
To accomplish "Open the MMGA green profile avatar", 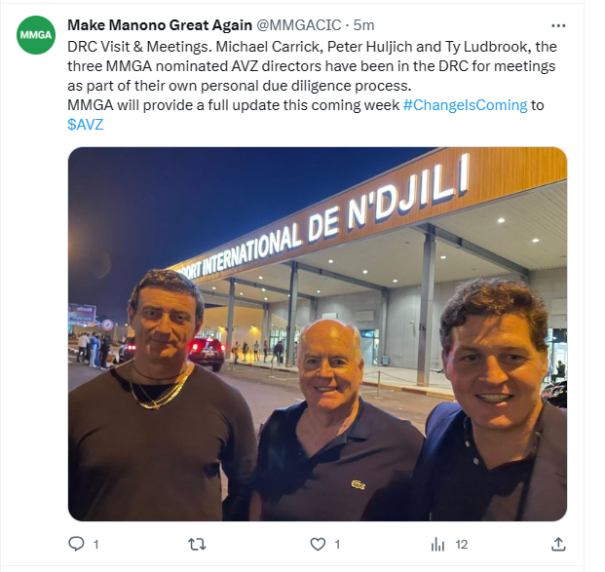I will [36, 35].
